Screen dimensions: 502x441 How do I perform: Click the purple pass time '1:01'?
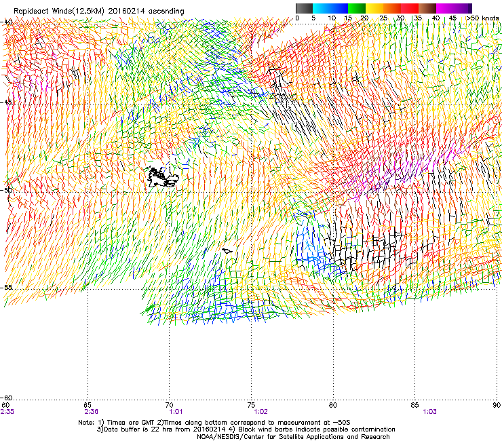pos(176,412)
